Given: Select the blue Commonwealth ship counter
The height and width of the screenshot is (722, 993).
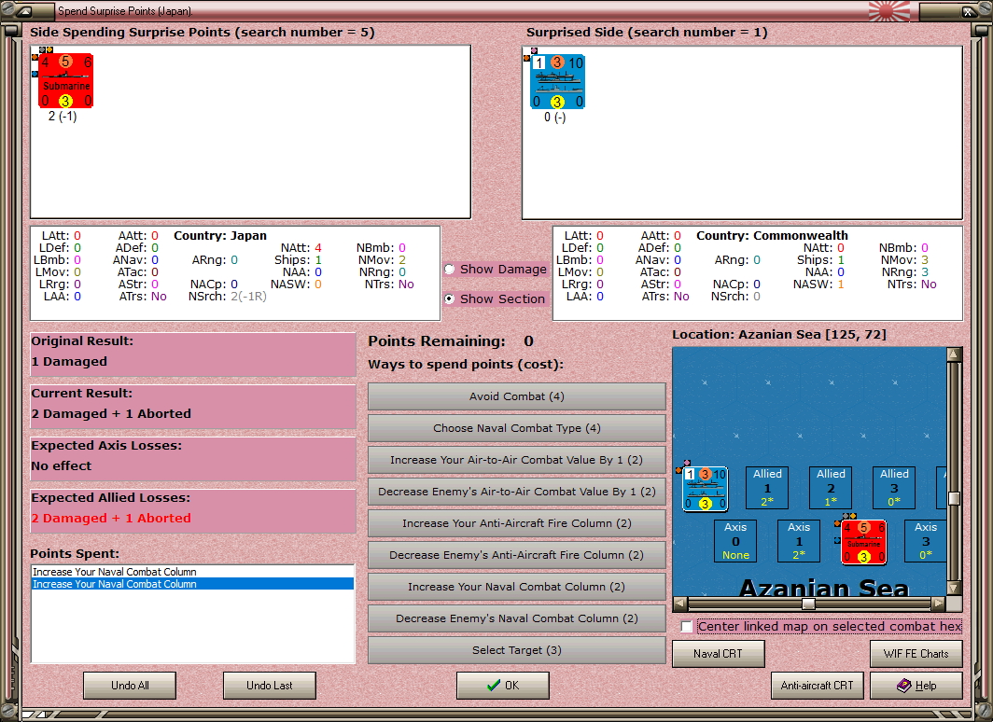Looking at the screenshot, I should [557, 82].
